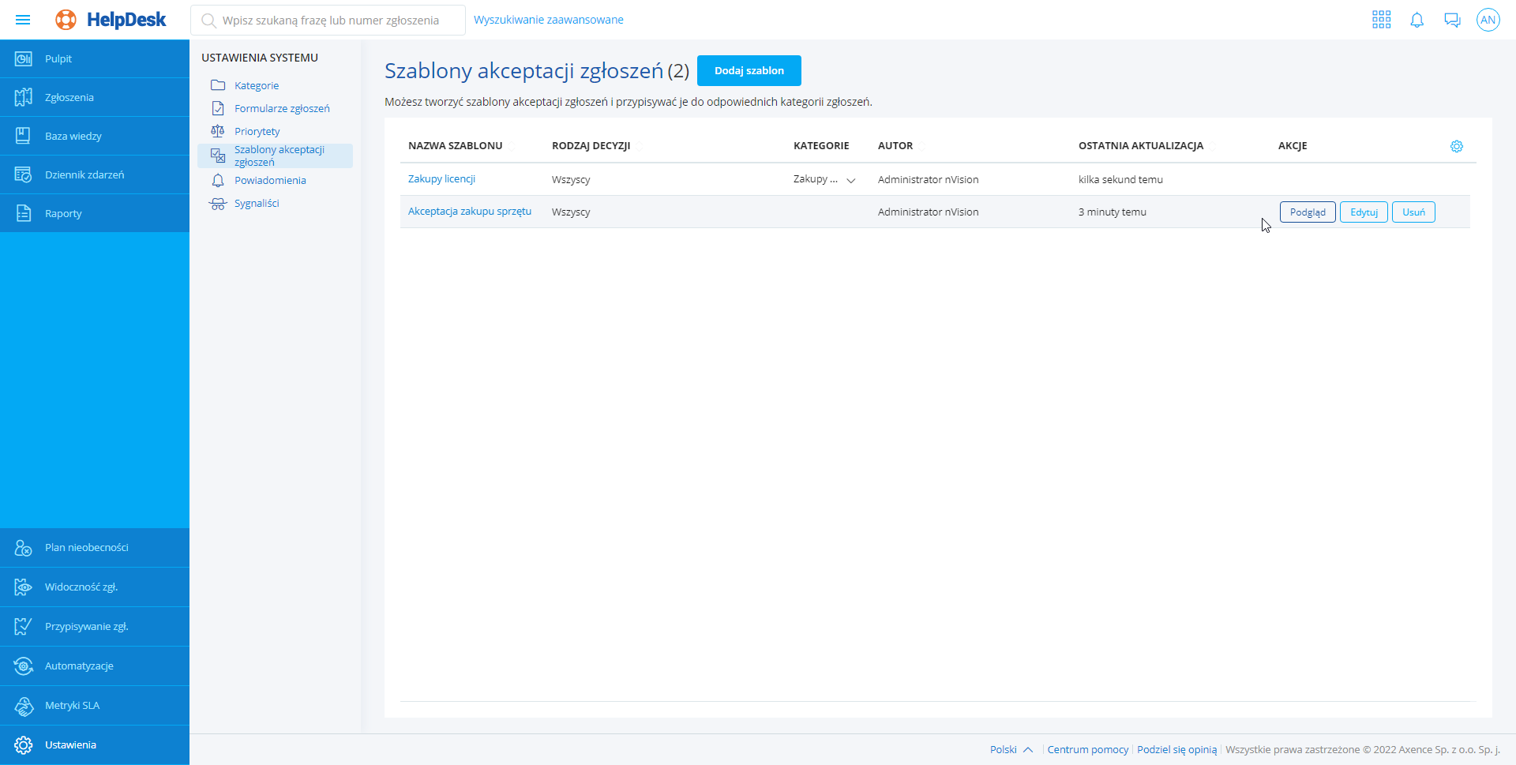Click the AN user avatar
This screenshot has height=765, width=1516.
pos(1488,20)
